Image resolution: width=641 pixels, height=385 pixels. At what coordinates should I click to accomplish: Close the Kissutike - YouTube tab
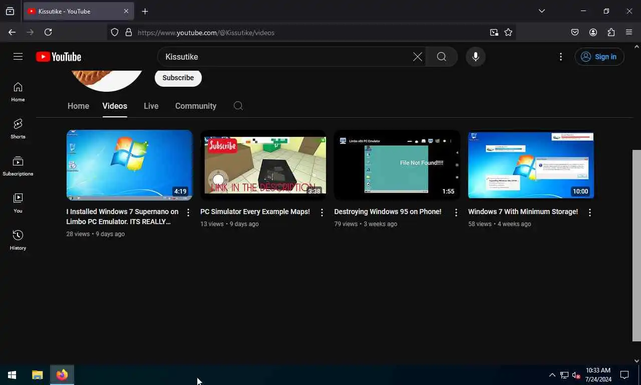coord(126,11)
